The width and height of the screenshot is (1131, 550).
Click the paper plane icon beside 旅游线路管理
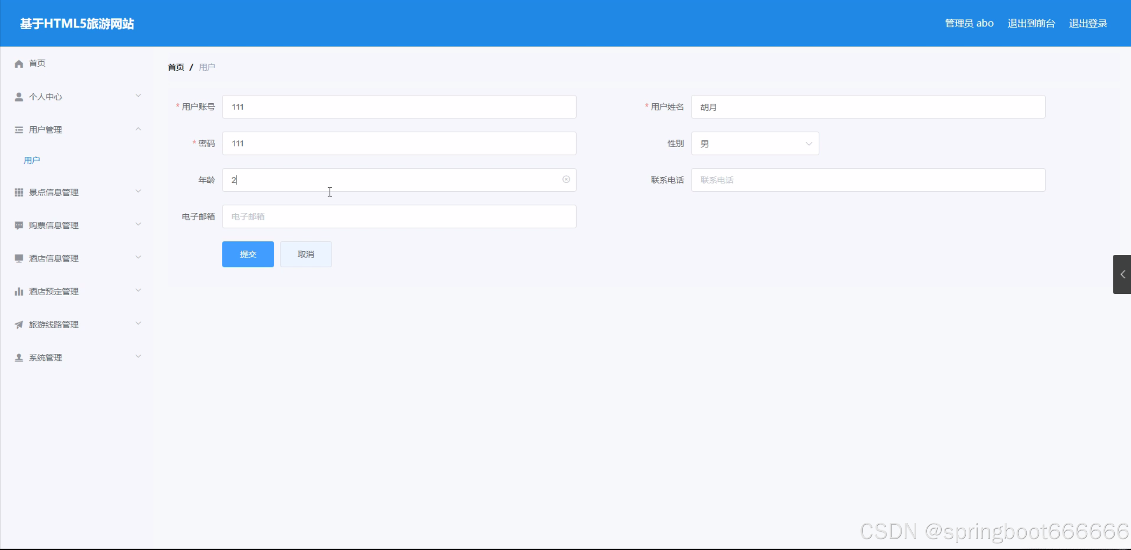19,325
